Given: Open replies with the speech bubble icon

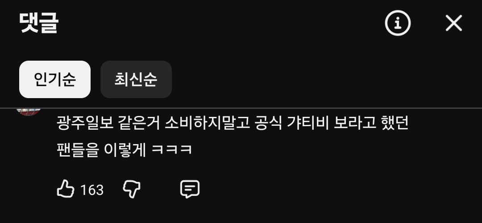Looking at the screenshot, I should coord(190,189).
